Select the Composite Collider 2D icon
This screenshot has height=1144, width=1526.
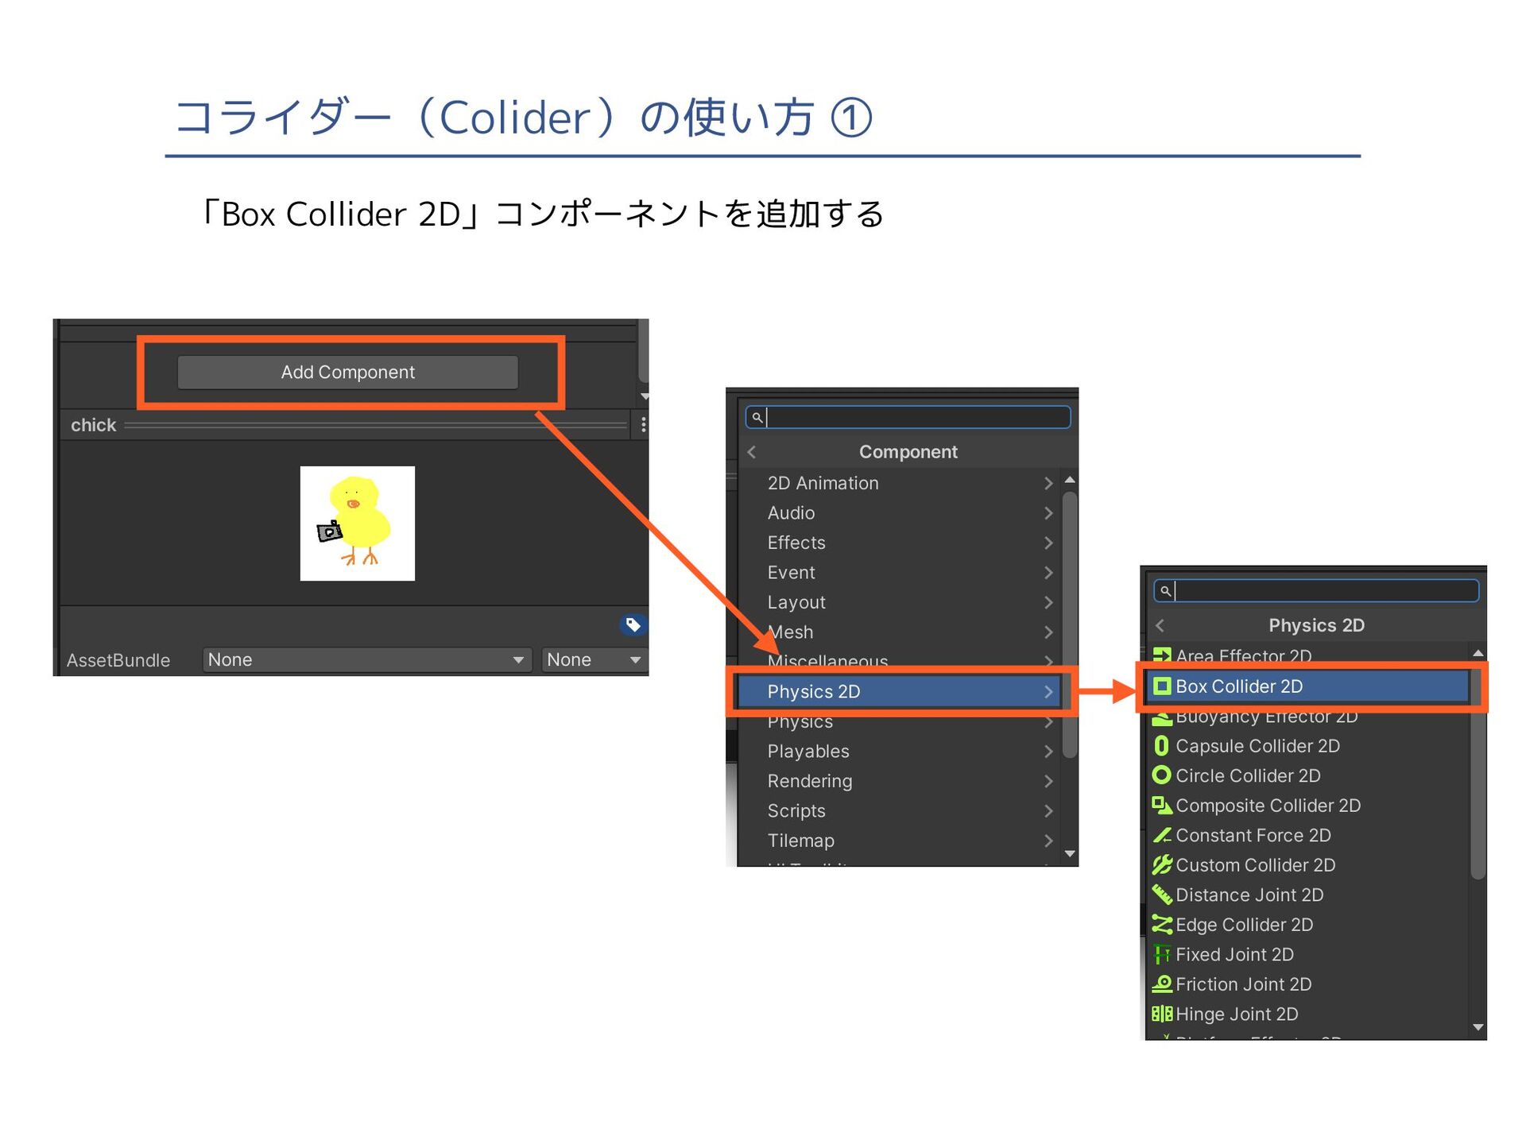[1161, 806]
